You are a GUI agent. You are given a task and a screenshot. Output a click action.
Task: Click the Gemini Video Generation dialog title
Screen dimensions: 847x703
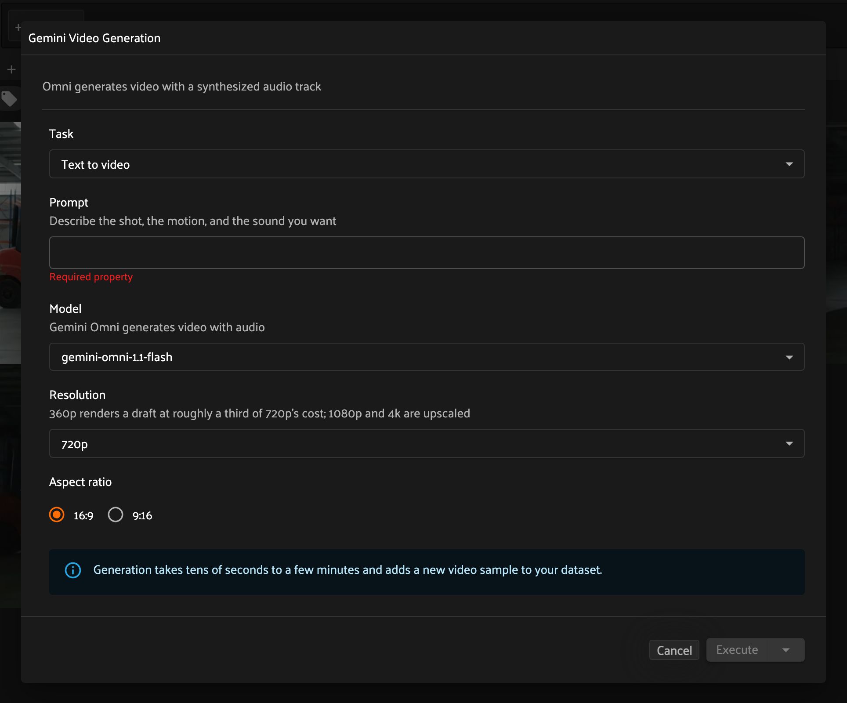click(x=94, y=38)
